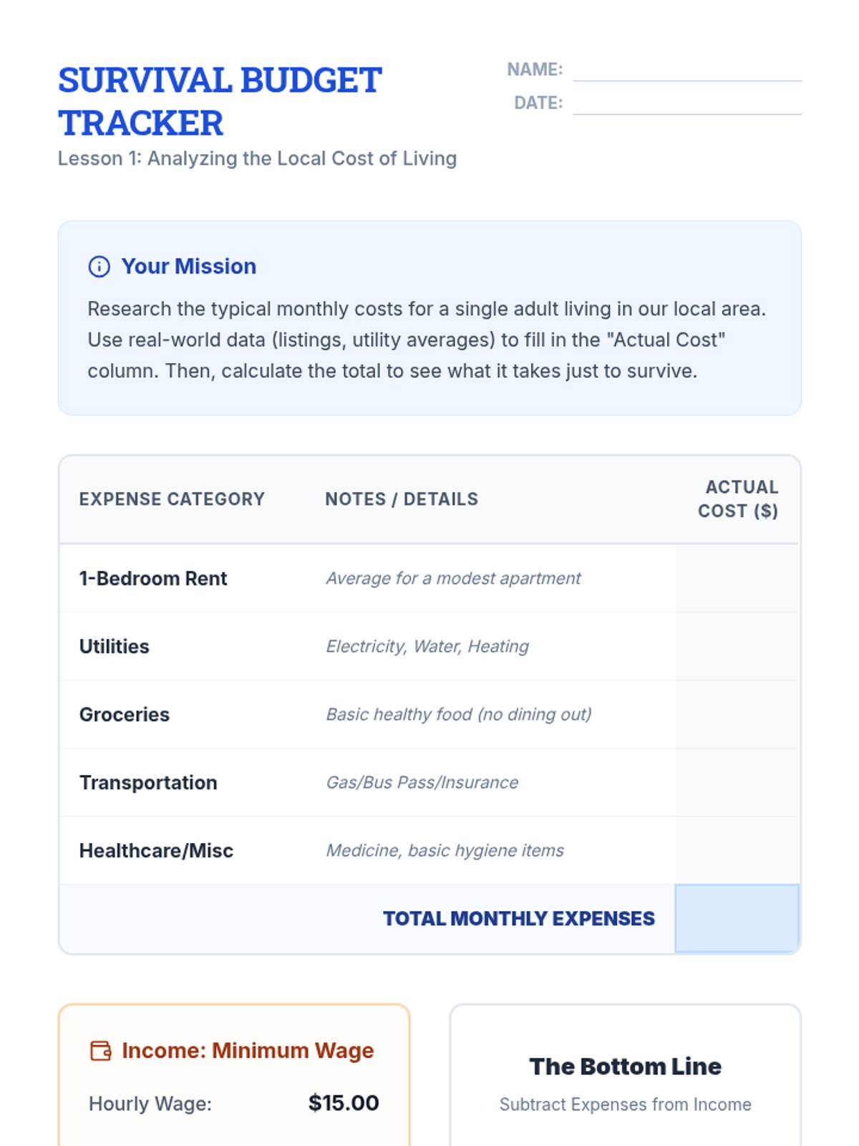Click the Gas/Bus Pass/Insurance note text
This screenshot has height=1146, width=859.
422,782
